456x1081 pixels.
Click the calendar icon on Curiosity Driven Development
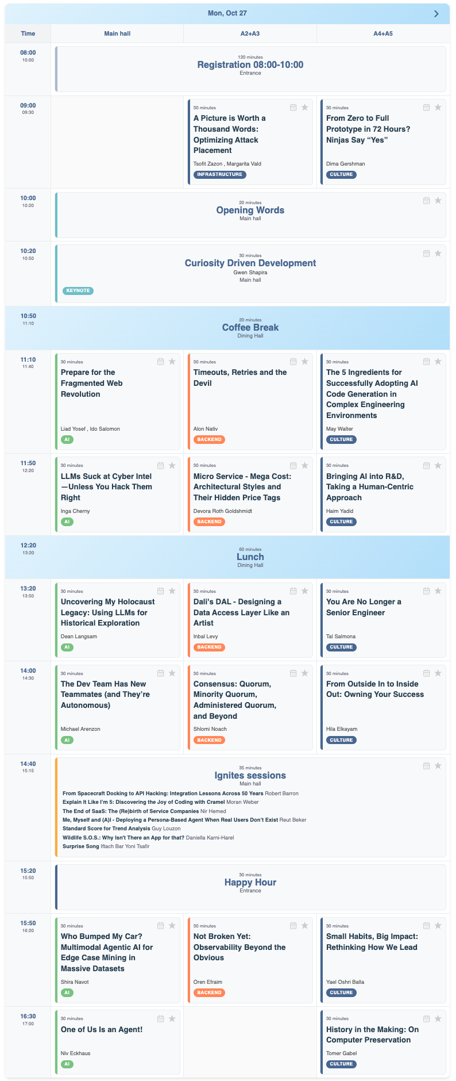pos(426,253)
